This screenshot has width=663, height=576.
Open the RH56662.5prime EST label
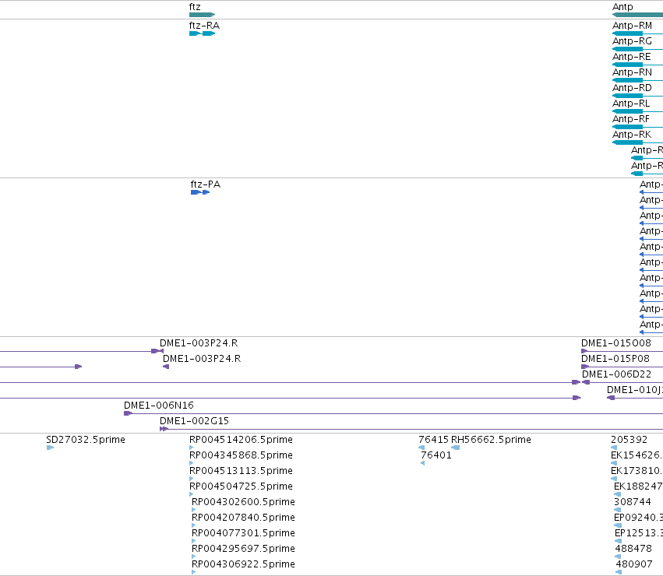point(491,440)
